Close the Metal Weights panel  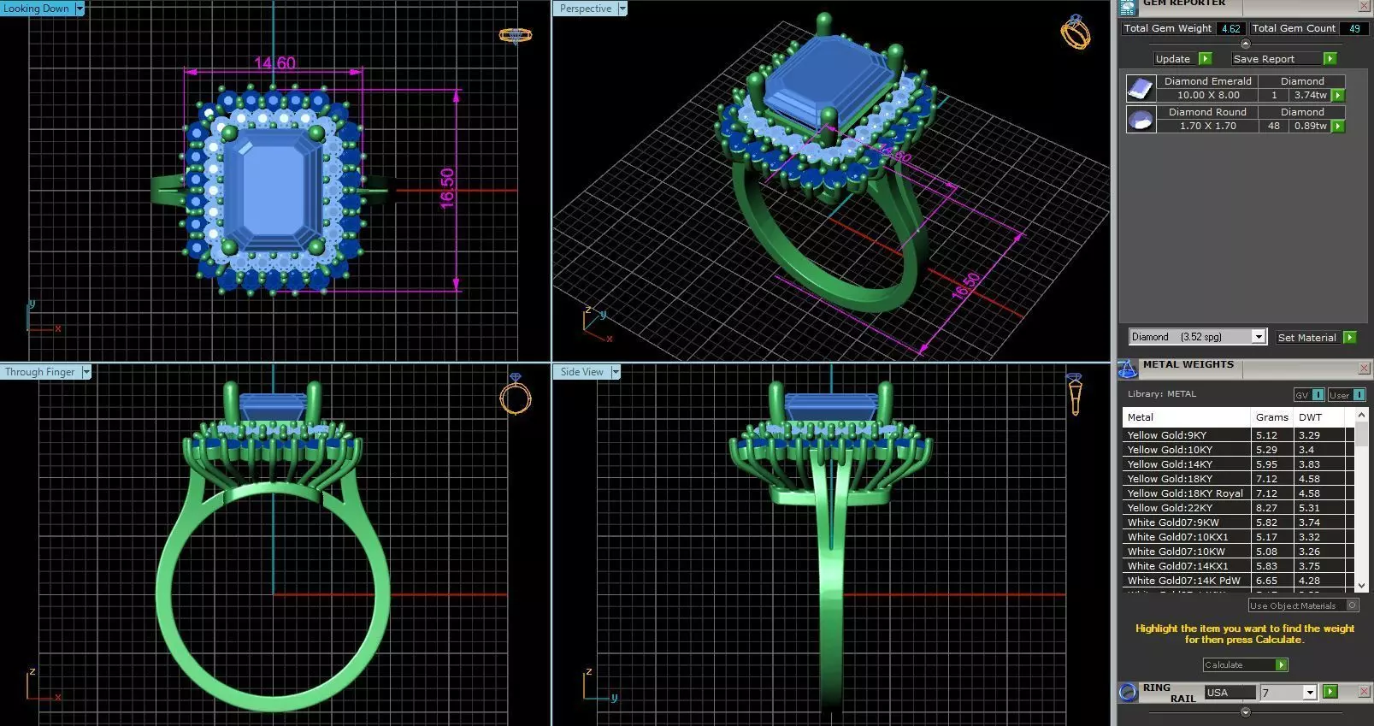1364,369
